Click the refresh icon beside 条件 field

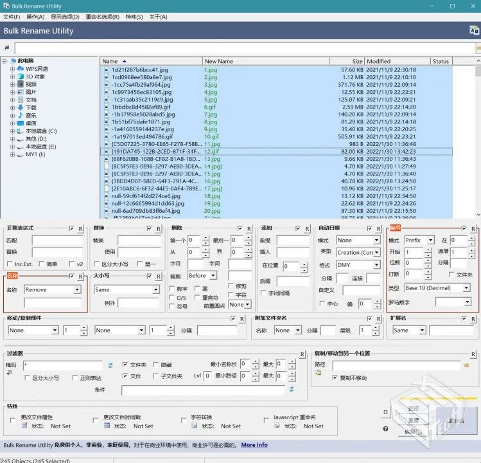(292, 390)
